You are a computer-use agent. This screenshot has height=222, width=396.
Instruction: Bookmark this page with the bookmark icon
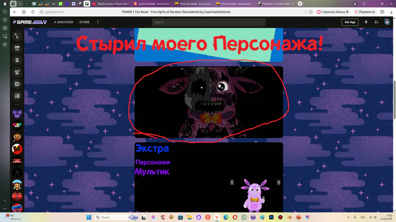coord(311,12)
